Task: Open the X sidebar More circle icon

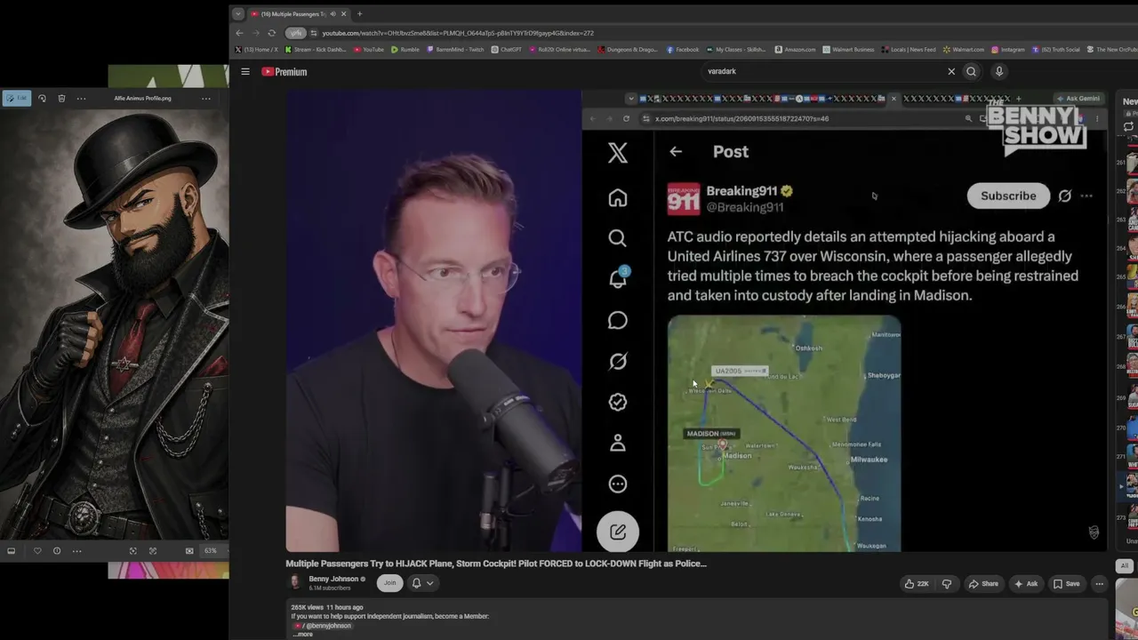Action: pyautogui.click(x=618, y=484)
